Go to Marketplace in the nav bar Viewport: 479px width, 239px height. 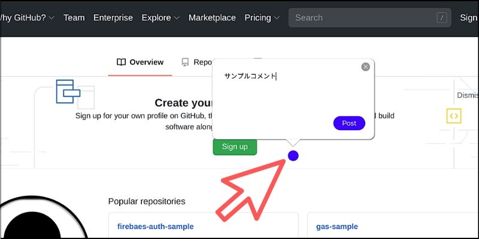212,18
